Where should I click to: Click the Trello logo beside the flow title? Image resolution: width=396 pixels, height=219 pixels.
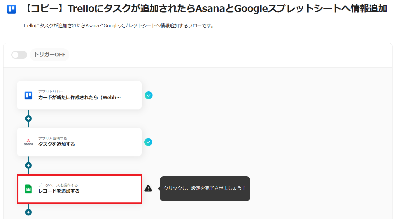(12, 9)
